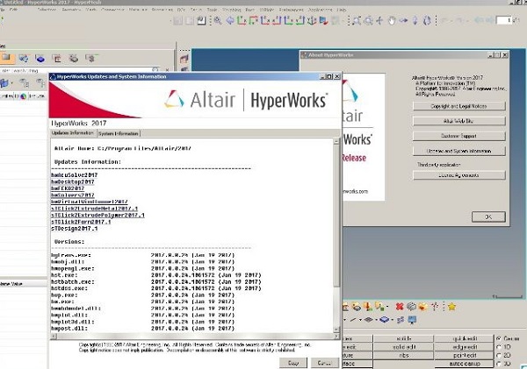Open dropdown arrow before red X icon
527x369 pixels.
[388, 306]
